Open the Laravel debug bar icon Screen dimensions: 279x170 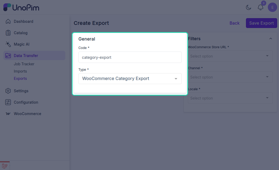click(5, 166)
